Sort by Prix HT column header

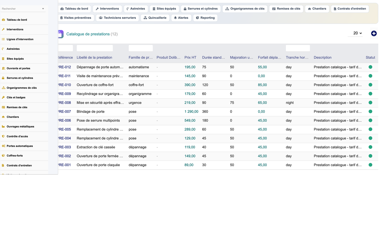coord(190,58)
